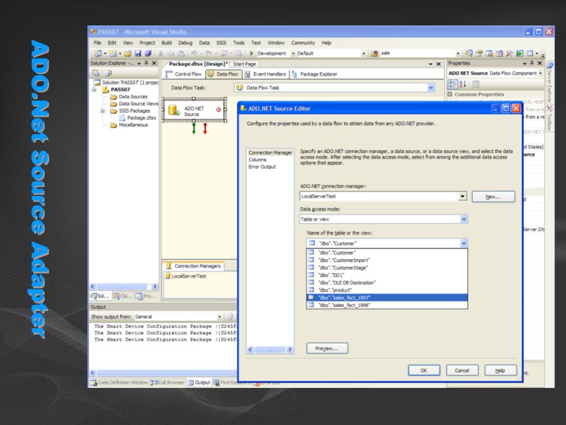Viewport: 566px width, 425px height.
Task: Click the Properties icon in Solution Explorer toolbar
Action: point(96,72)
